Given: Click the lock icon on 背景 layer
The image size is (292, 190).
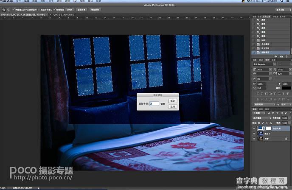Looking at the screenshot, I should (286, 139).
